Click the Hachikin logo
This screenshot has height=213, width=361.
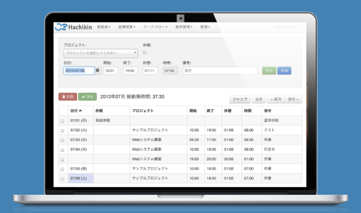[x=73, y=27]
